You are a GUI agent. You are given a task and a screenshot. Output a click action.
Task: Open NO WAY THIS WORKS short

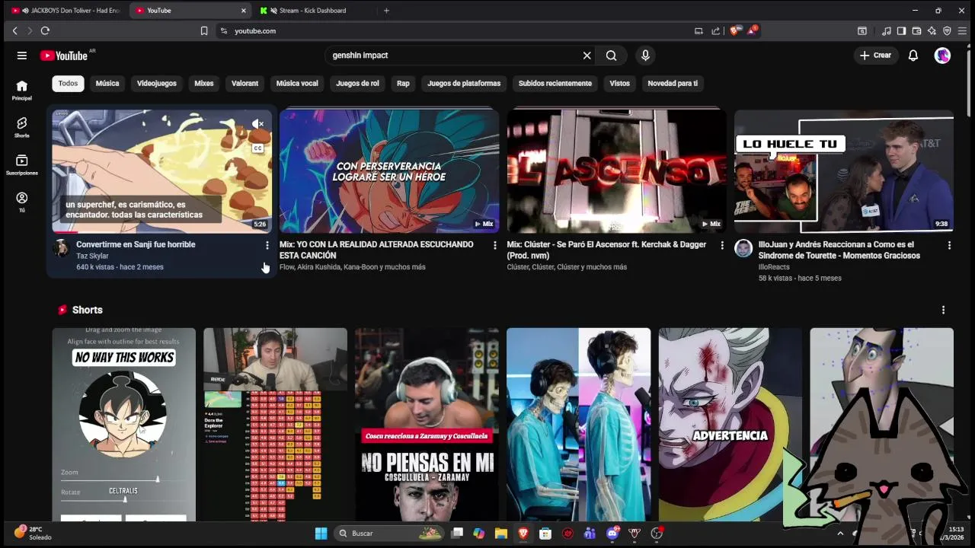[x=123, y=425]
